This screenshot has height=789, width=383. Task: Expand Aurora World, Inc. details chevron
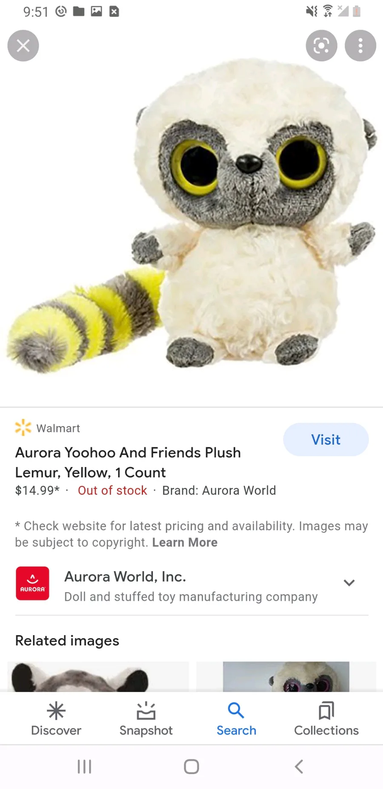(349, 583)
